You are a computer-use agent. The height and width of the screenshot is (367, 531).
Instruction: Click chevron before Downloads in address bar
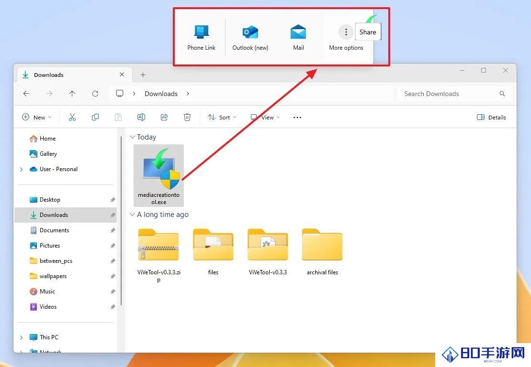click(134, 94)
